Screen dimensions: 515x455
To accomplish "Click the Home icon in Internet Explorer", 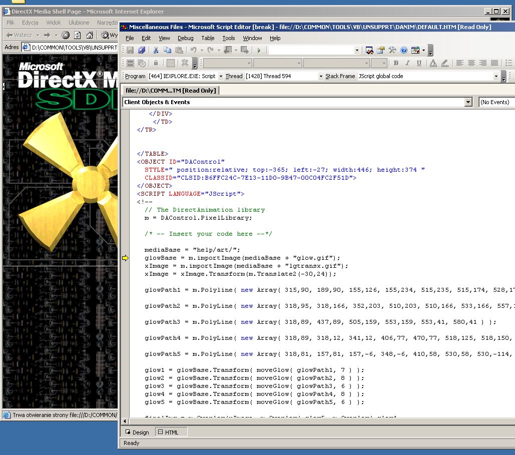I will point(89,35).
